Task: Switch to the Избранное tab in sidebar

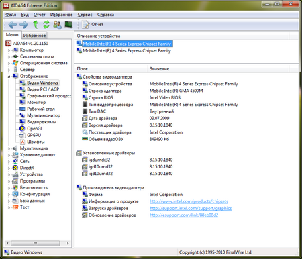Action: coord(34,36)
